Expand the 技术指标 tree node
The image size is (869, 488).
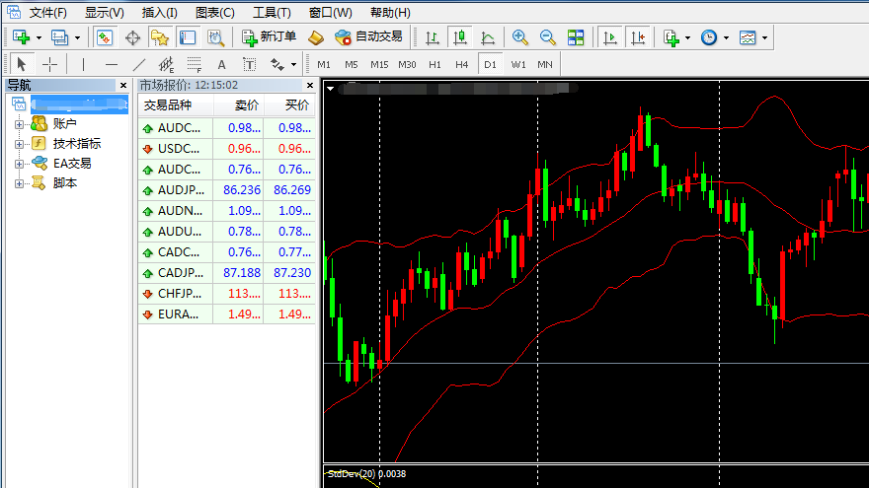click(19, 144)
